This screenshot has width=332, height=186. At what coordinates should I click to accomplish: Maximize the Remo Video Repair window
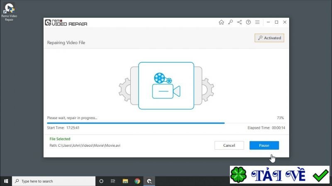[x=276, y=22]
